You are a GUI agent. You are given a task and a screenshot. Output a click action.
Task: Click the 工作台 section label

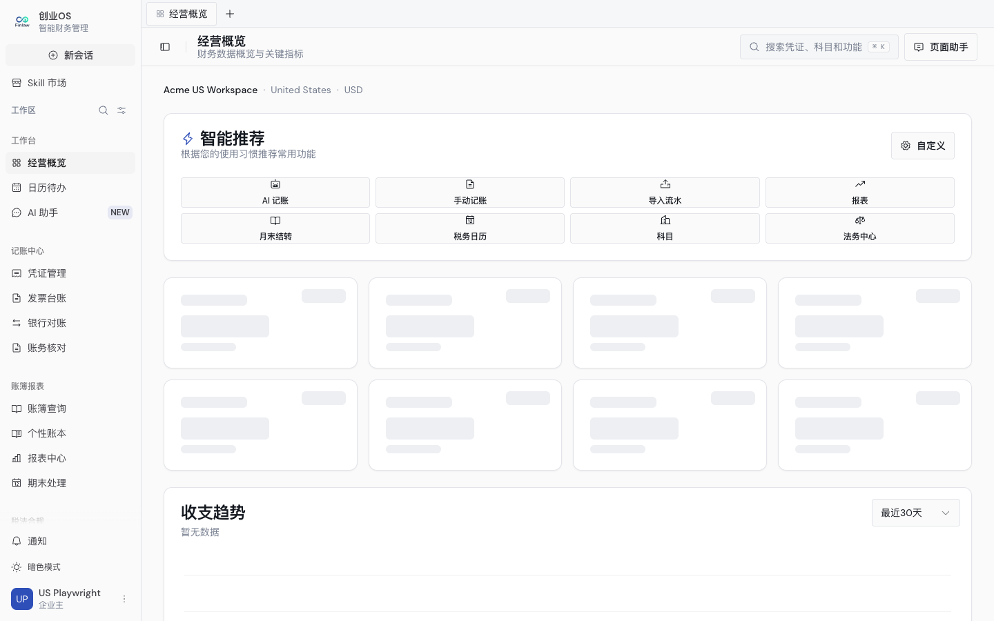click(23, 141)
